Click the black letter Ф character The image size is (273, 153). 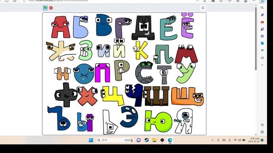66,95
